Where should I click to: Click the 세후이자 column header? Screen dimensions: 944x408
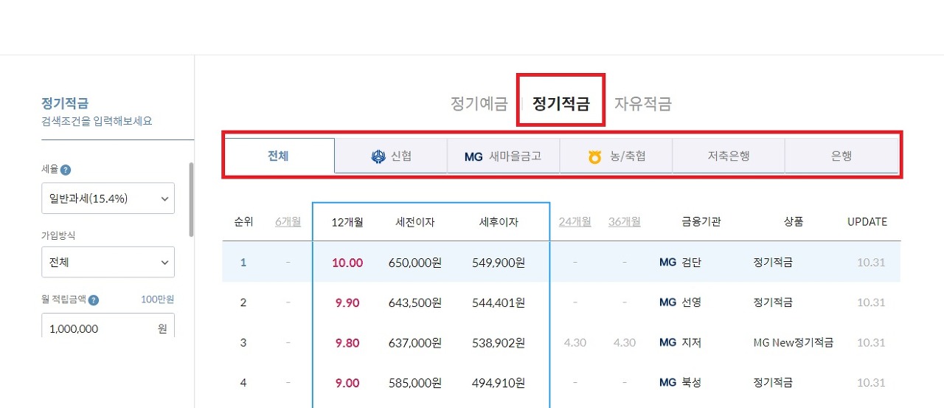(499, 222)
